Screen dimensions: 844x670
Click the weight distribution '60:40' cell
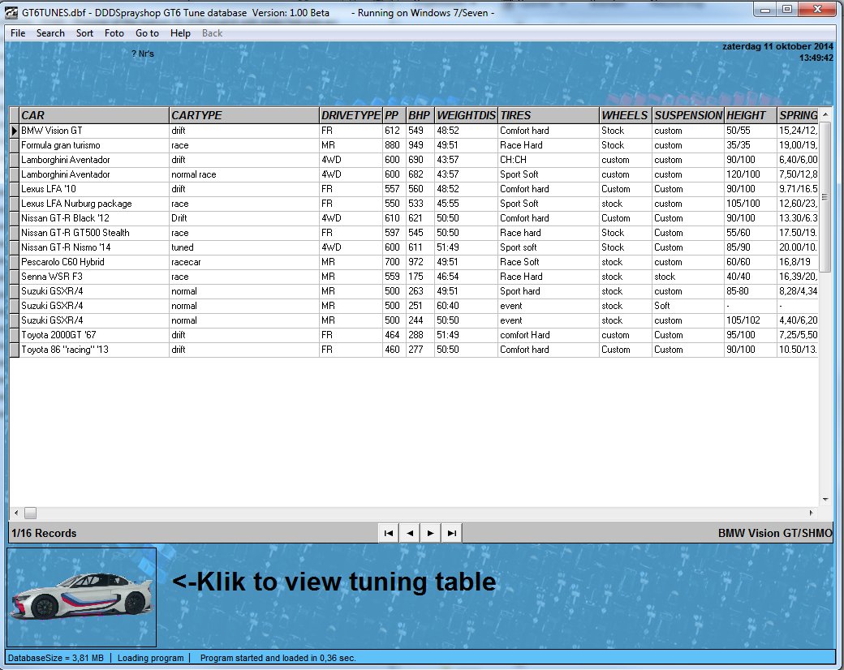coord(466,306)
